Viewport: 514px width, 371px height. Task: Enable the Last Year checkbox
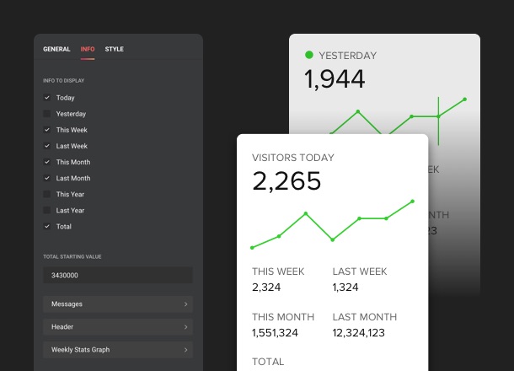click(x=47, y=210)
